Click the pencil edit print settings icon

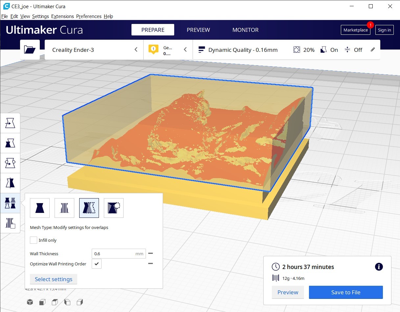(x=373, y=50)
